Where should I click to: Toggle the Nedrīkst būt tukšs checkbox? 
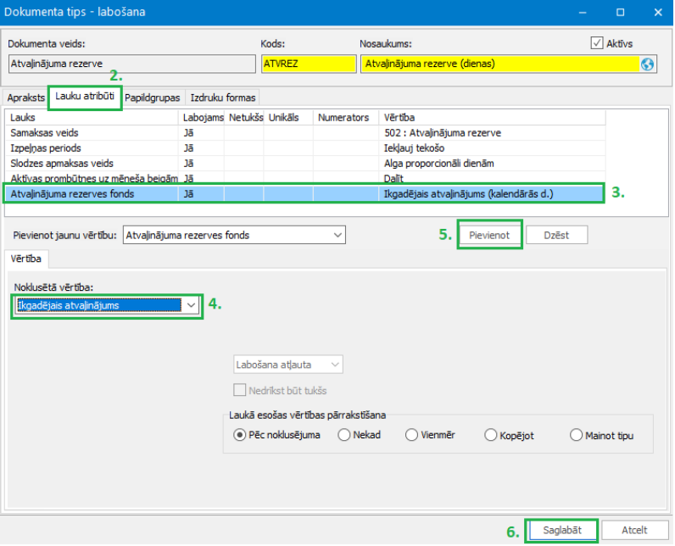[239, 390]
